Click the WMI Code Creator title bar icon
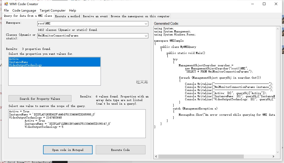Image resolution: width=284 pixels, height=163 pixels. pyautogui.click(x=6, y=4)
